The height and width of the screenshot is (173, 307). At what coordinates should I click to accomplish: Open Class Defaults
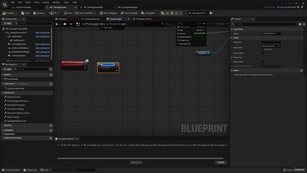pyautogui.click(x=129, y=13)
